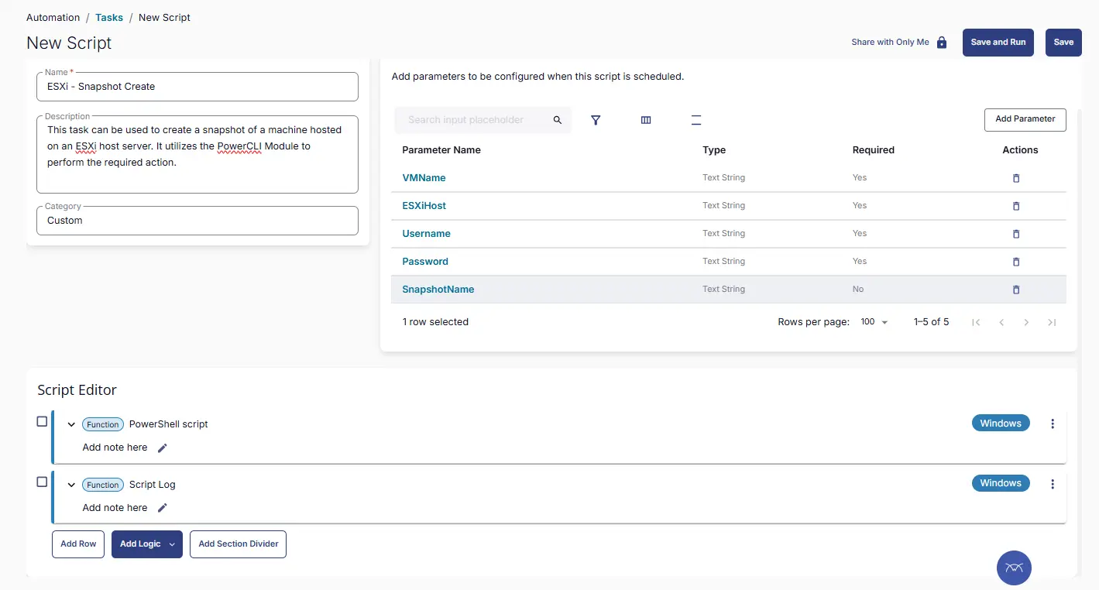The width and height of the screenshot is (1099, 590).
Task: Click the Save and Run button
Action: (998, 43)
